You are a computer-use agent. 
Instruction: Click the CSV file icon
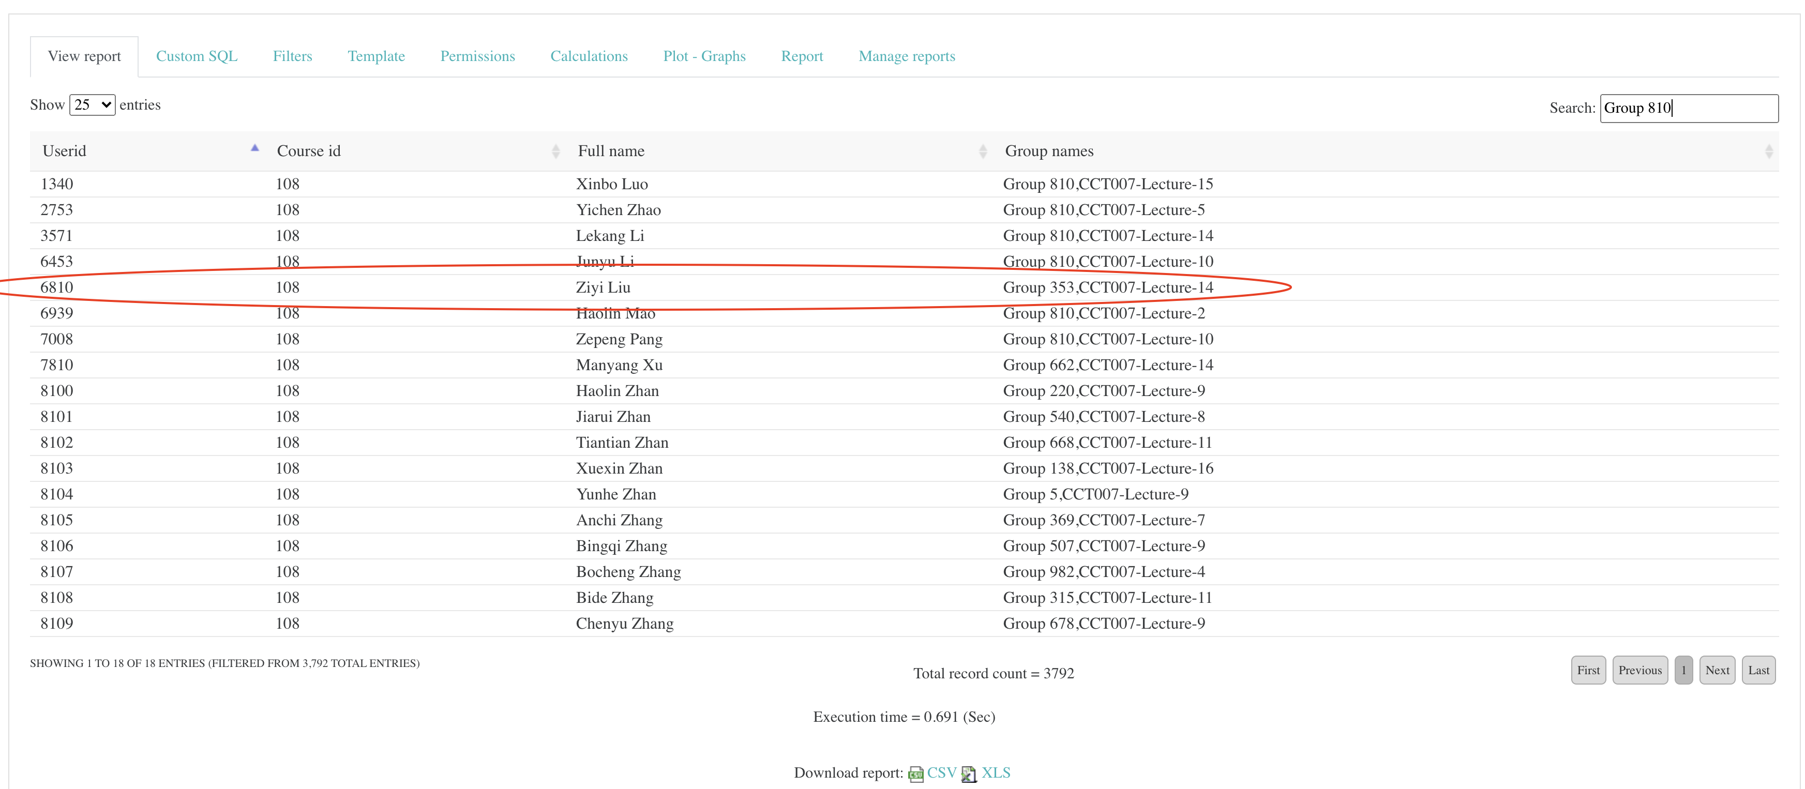point(915,773)
